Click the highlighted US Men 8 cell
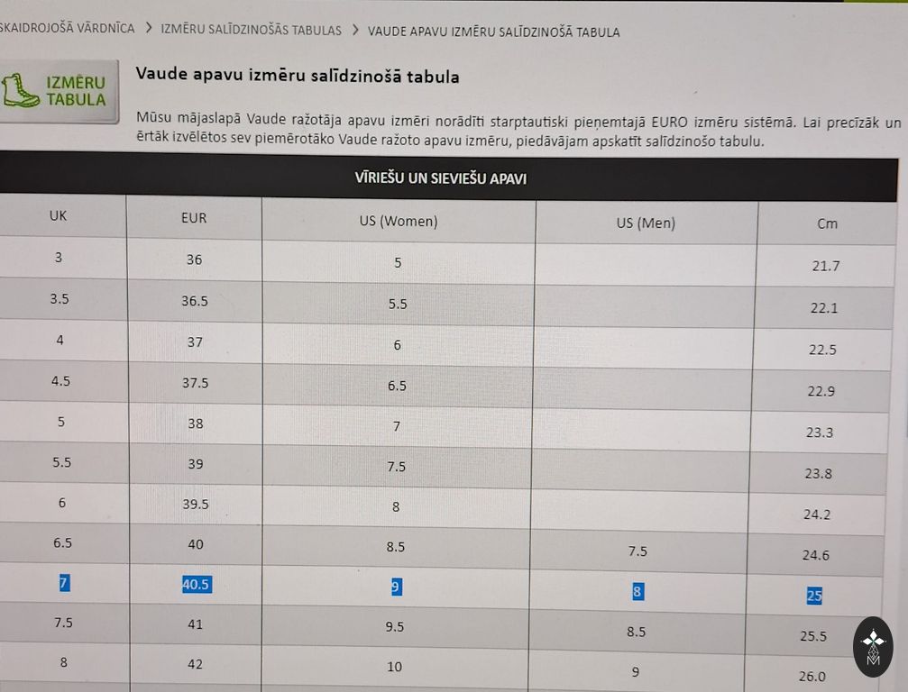Screen dimensions: 908x692 pyautogui.click(x=637, y=592)
